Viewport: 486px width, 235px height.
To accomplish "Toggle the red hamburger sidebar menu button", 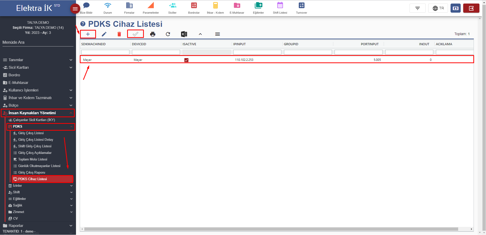I will [75, 9].
